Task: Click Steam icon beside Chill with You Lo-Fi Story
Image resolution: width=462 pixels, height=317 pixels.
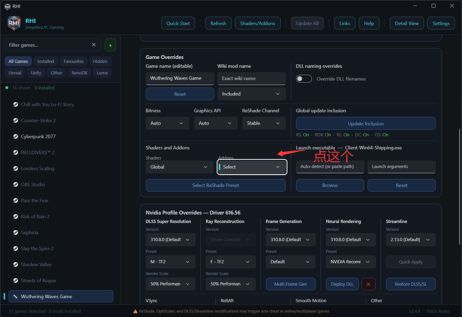Action: point(15,104)
